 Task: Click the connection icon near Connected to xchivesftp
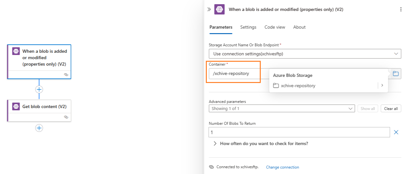point(211,167)
